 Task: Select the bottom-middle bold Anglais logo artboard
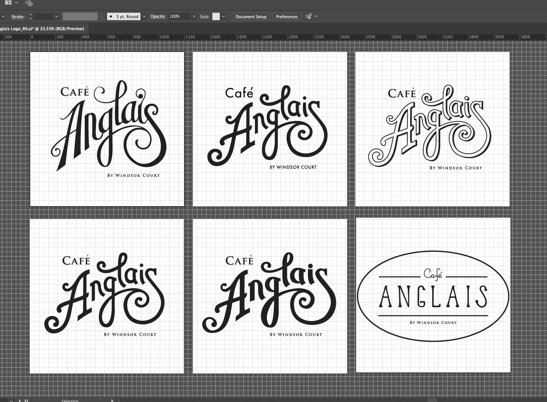pyautogui.click(x=270, y=296)
